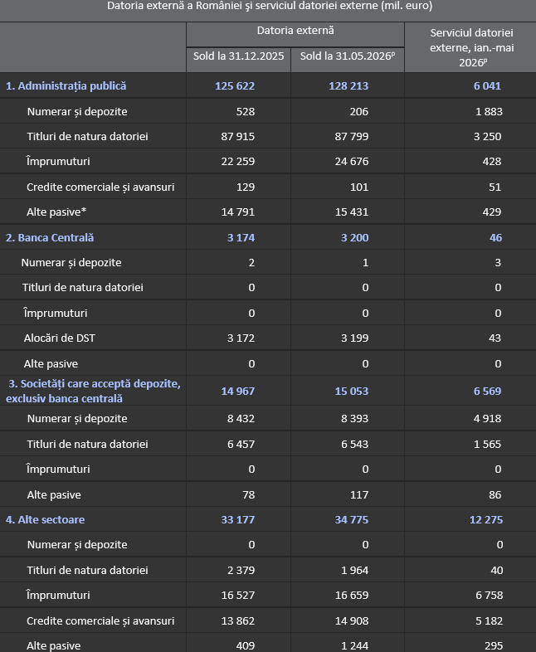Viewport: 536px width, 652px height.
Task: Click the value 1 883 in the service column
Action: click(489, 111)
